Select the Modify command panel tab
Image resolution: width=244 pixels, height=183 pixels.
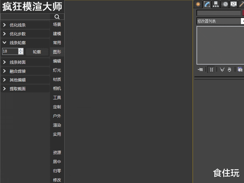tap(207, 4)
